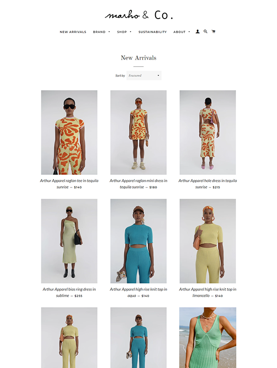Open high rise knit top in aqua link

pos(138,293)
